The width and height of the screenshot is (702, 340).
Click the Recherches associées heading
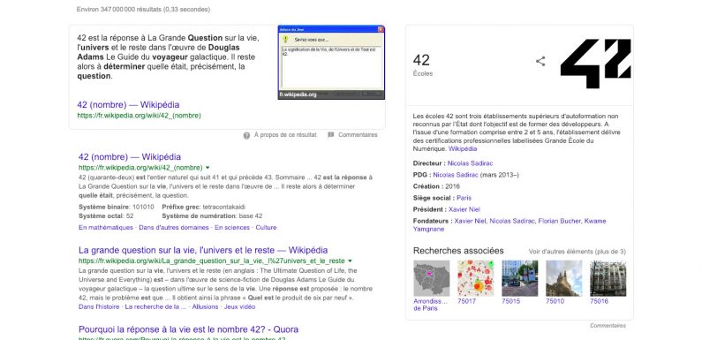458,251
